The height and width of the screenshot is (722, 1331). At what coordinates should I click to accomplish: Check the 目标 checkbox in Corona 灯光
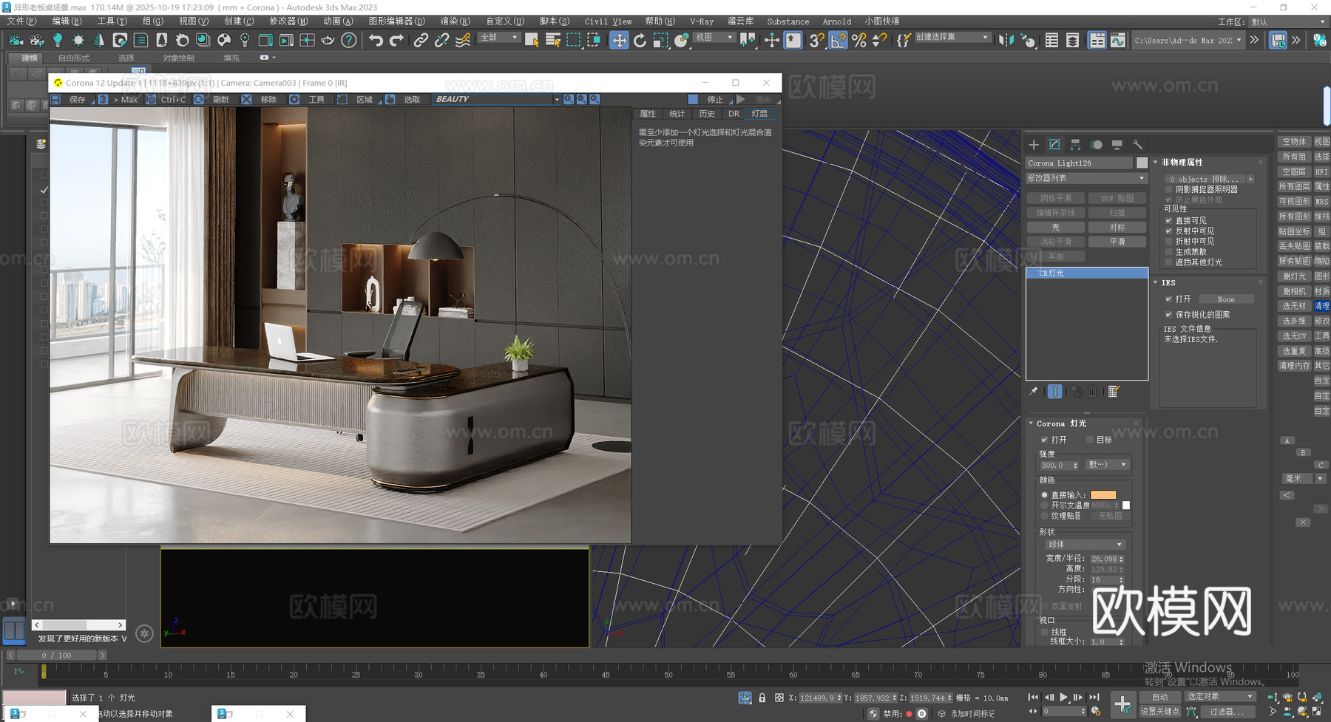pyautogui.click(x=1090, y=439)
